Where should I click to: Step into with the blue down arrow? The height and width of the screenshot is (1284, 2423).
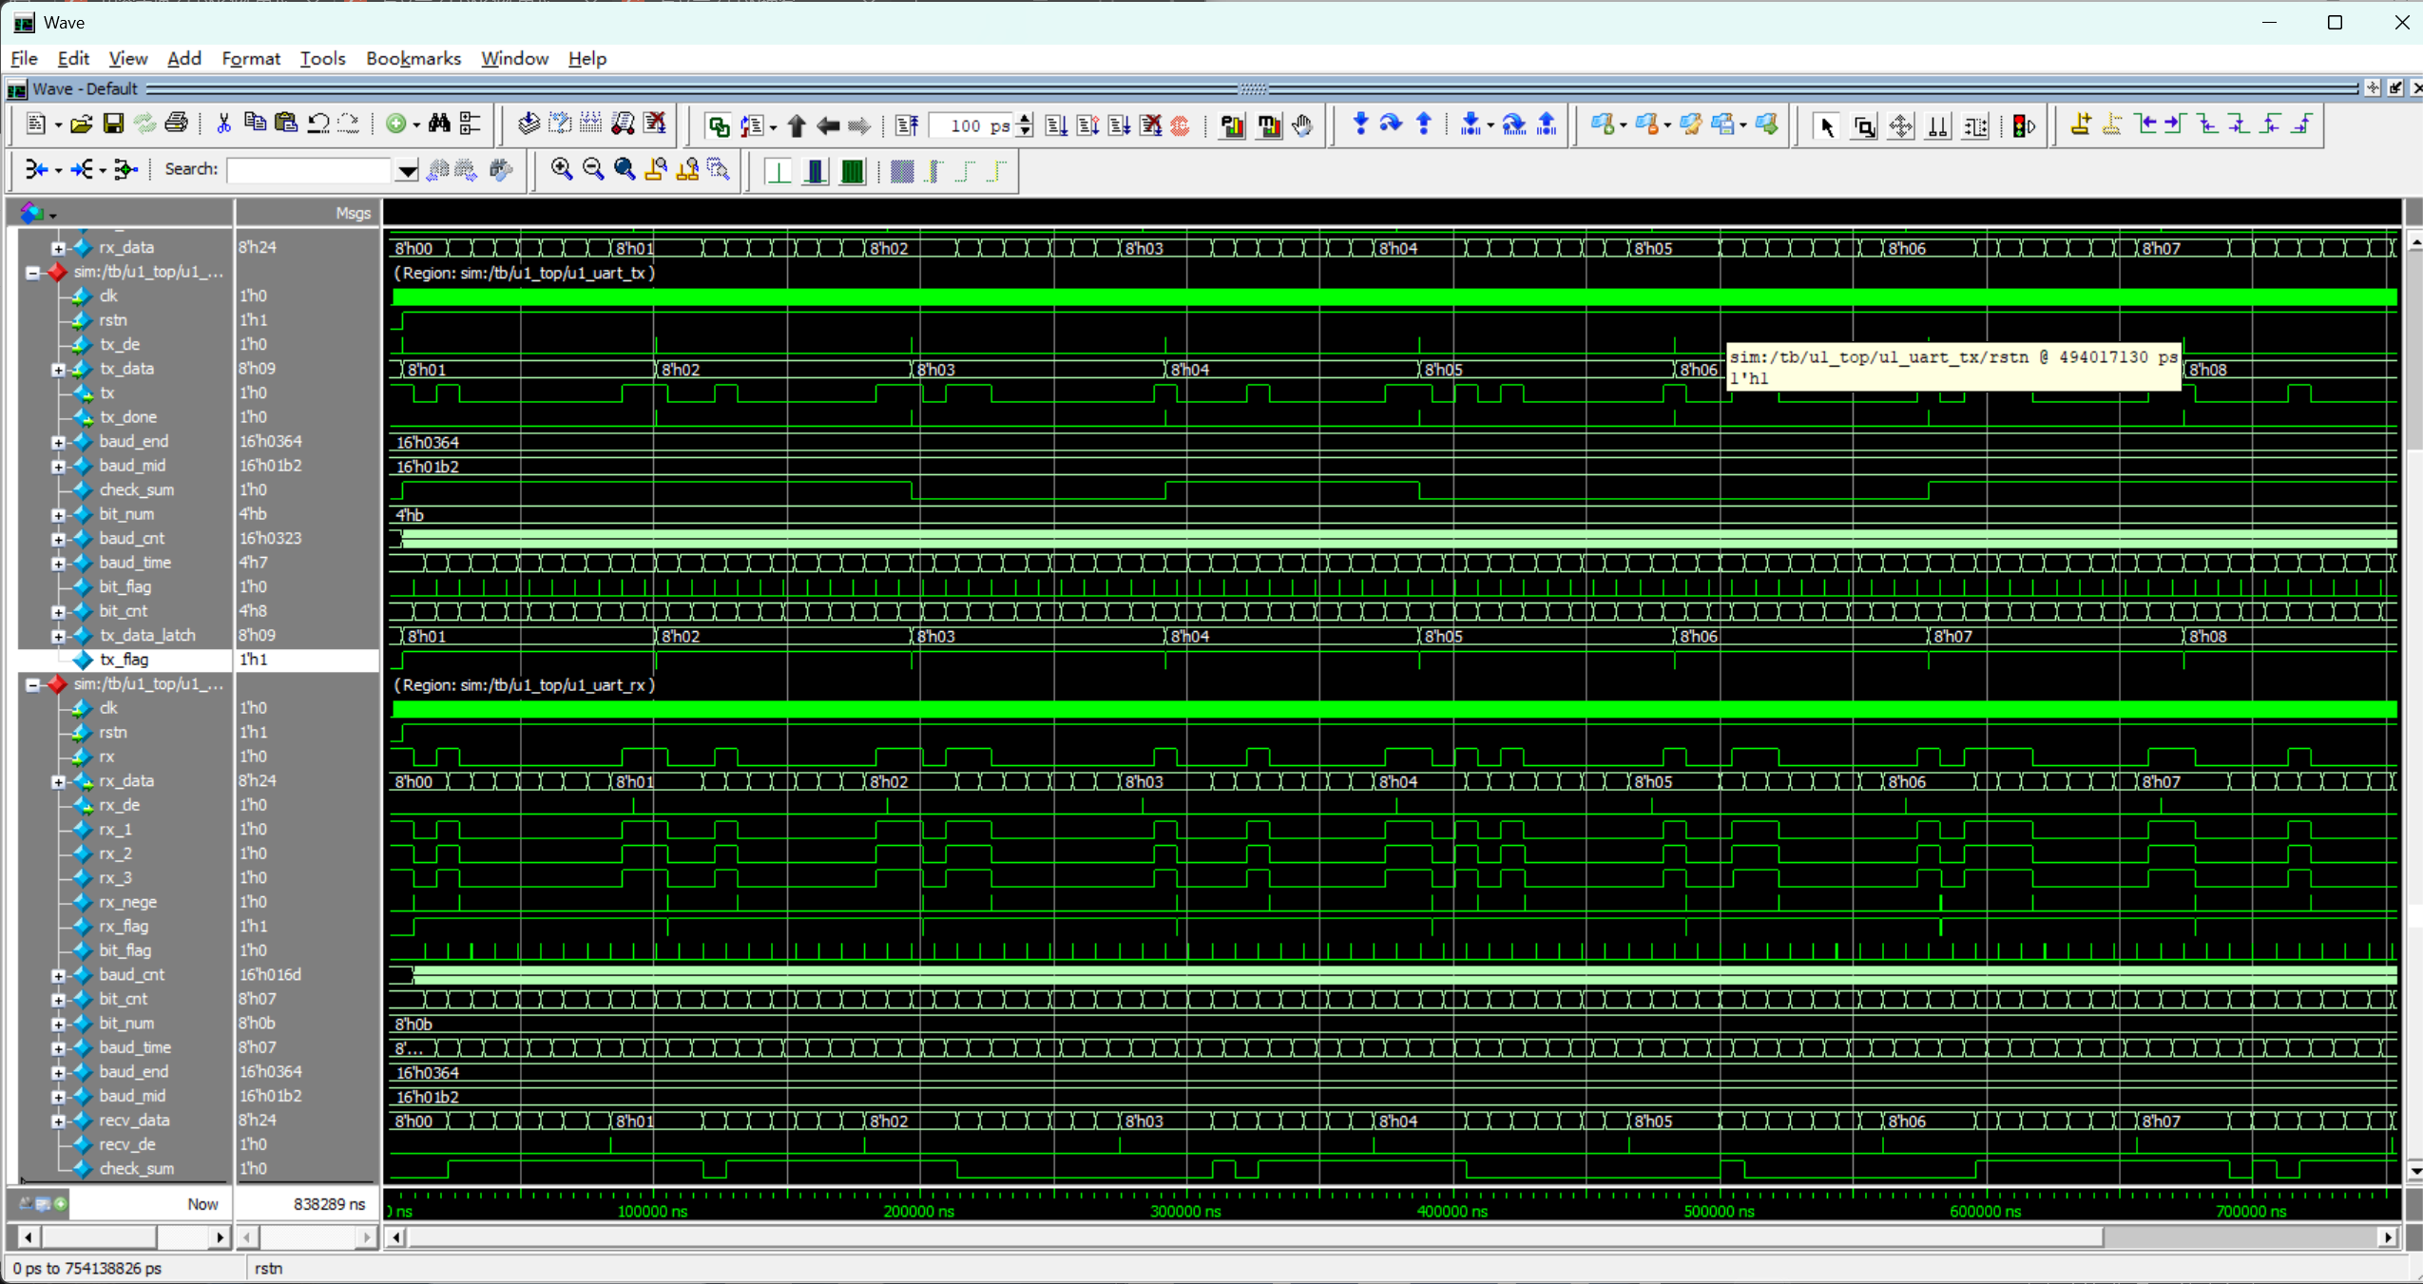point(1360,125)
